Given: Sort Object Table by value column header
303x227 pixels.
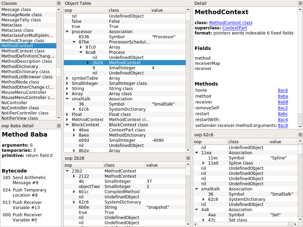Looking at the screenshot, I should pos(168,10).
